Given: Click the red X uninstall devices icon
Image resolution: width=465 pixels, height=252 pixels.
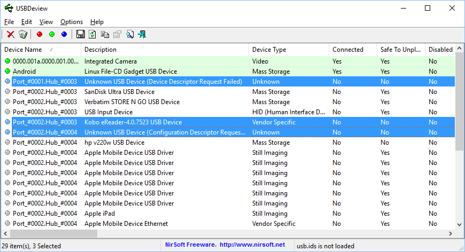Looking at the screenshot, I should coord(11,34).
